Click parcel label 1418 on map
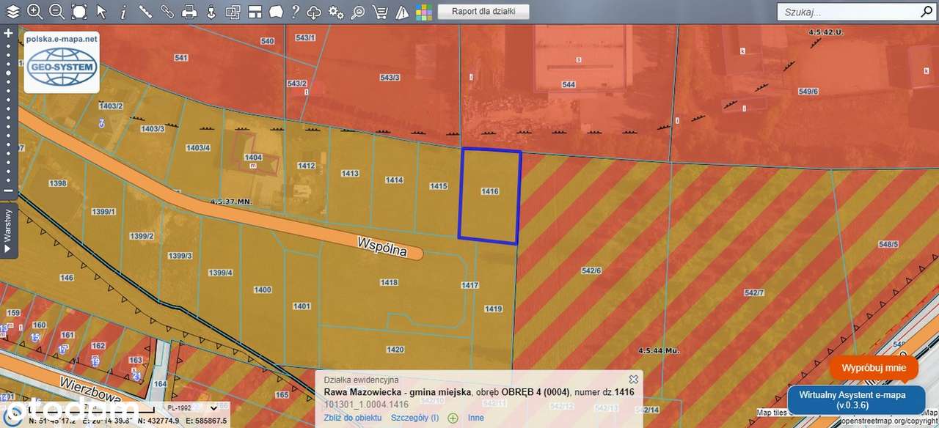The image size is (939, 428). (x=389, y=282)
